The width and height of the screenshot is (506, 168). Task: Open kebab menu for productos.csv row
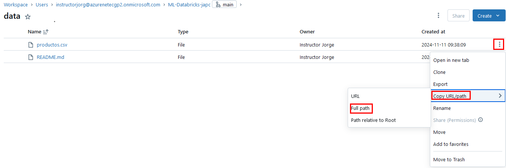coord(499,45)
